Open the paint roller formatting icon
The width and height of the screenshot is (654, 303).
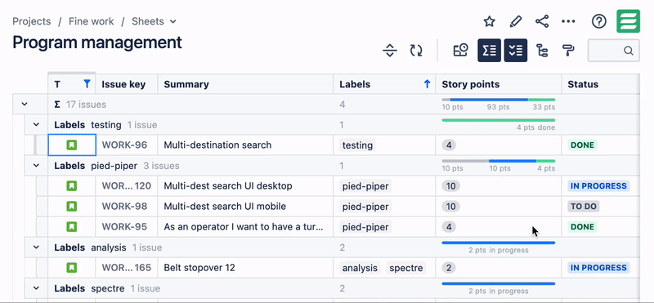(x=568, y=51)
